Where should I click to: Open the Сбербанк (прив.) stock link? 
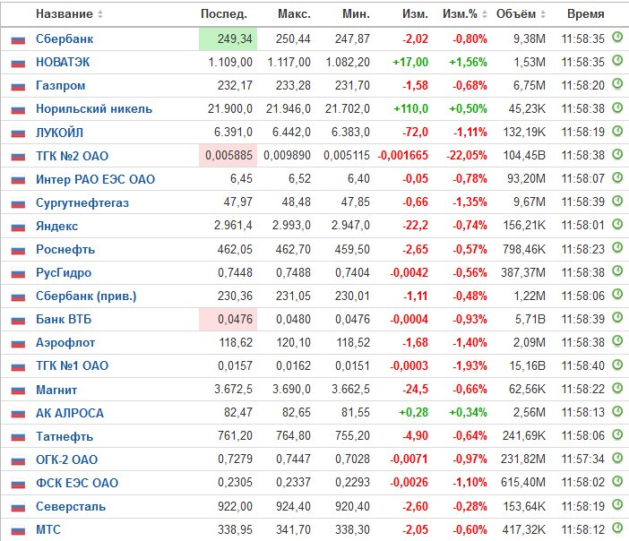86,296
